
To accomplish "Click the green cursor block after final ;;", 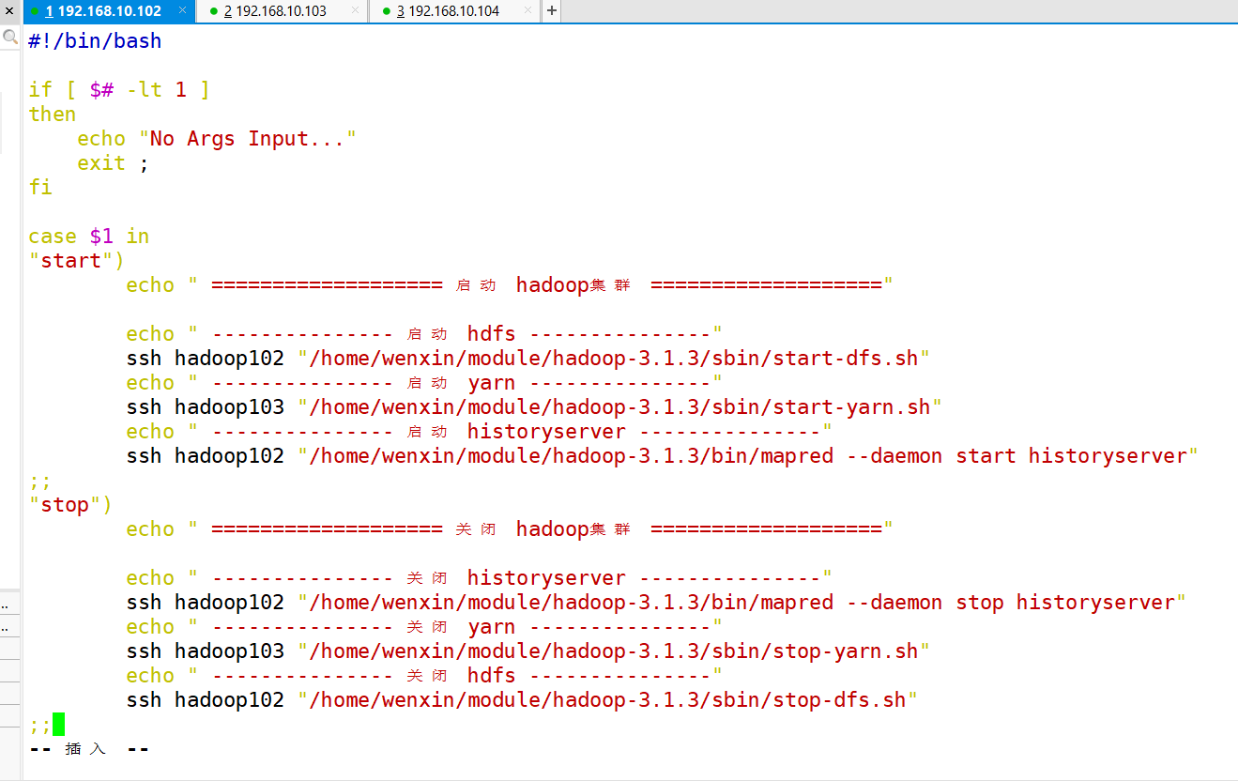I will [x=59, y=725].
